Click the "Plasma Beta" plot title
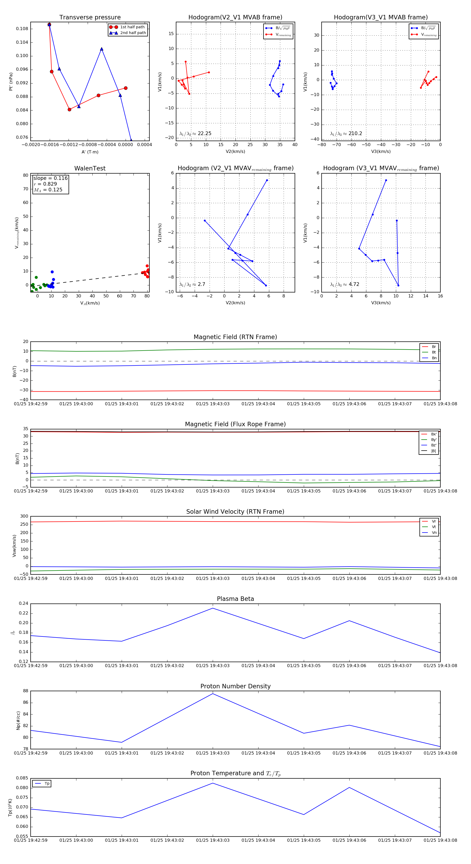Screen dimensions: 471x864 235,599
